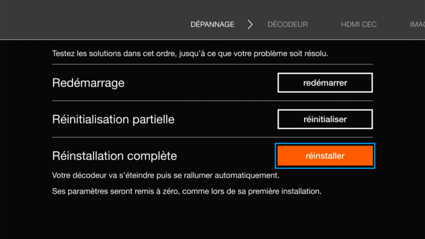The height and width of the screenshot is (239, 425).
Task: Click the "Testez les solutions" instruction text
Action: [x=190, y=53]
